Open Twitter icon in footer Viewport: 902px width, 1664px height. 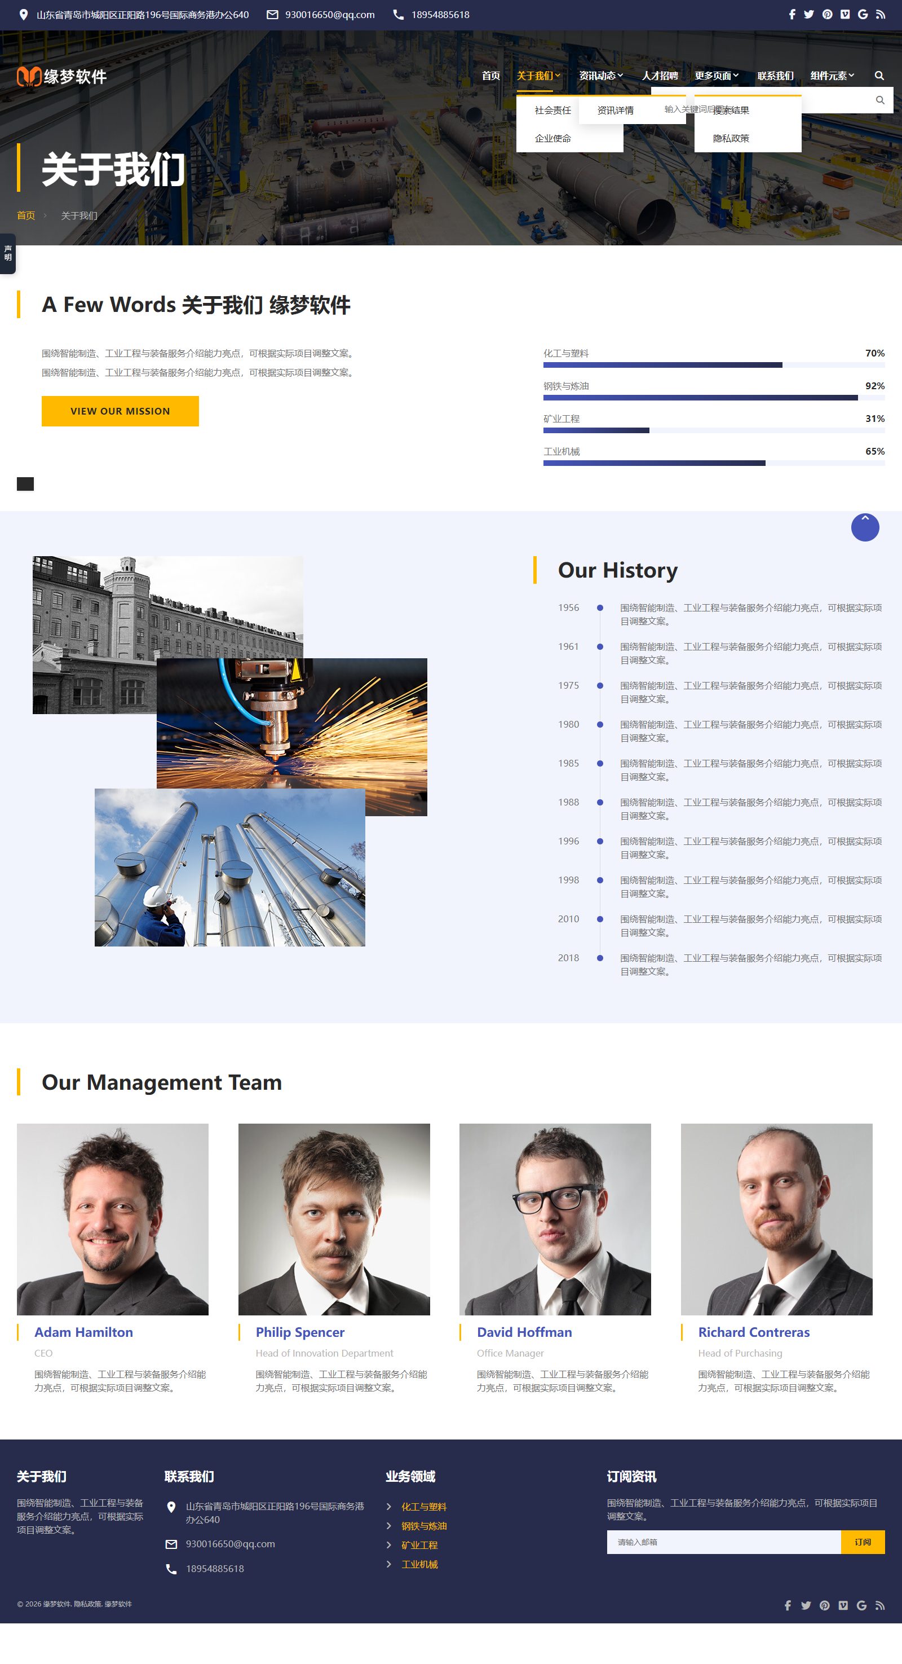[806, 1605]
